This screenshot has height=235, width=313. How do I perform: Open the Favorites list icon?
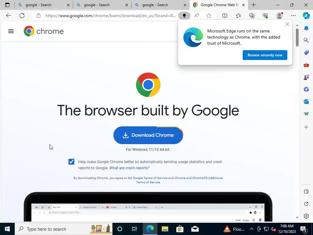point(238,16)
